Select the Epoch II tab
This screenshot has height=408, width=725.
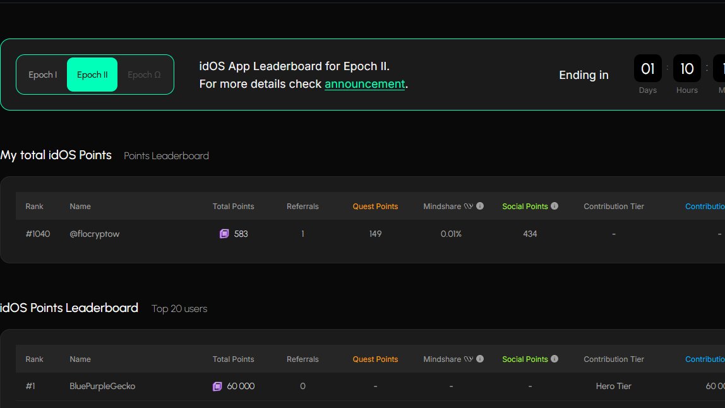click(92, 75)
